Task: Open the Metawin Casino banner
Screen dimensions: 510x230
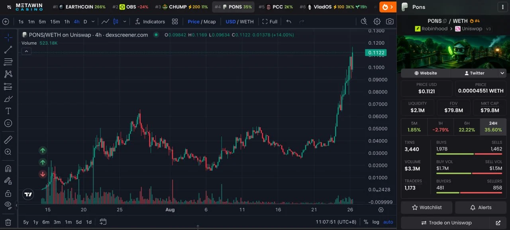Action: coord(25,7)
